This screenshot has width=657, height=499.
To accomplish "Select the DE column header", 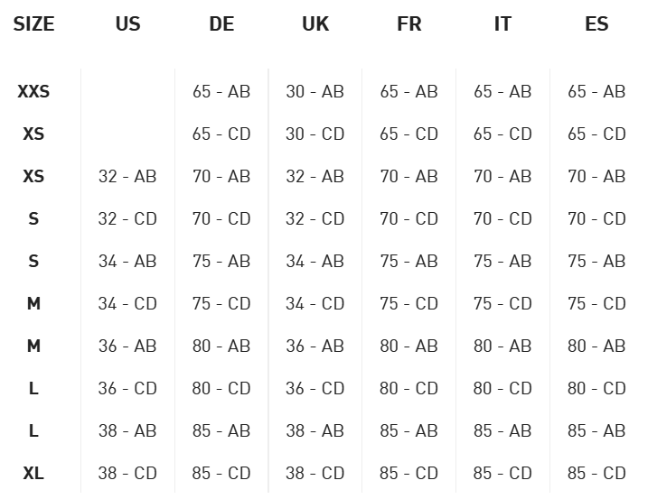I will tap(221, 24).
